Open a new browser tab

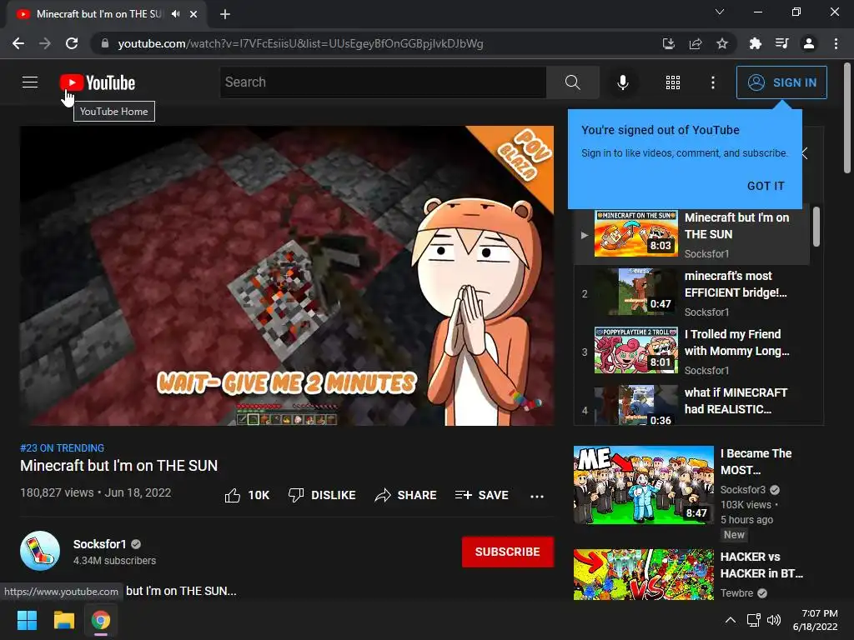tap(225, 14)
